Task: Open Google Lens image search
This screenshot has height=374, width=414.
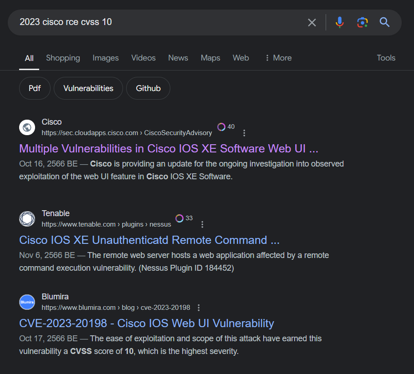Action: pyautogui.click(x=362, y=22)
